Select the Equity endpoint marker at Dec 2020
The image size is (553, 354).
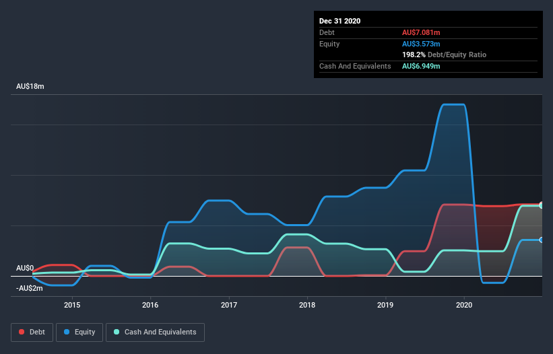542,240
